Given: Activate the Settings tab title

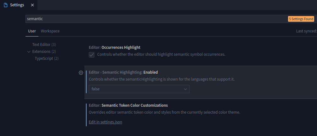Looking at the screenshot, I should (x=17, y=5).
